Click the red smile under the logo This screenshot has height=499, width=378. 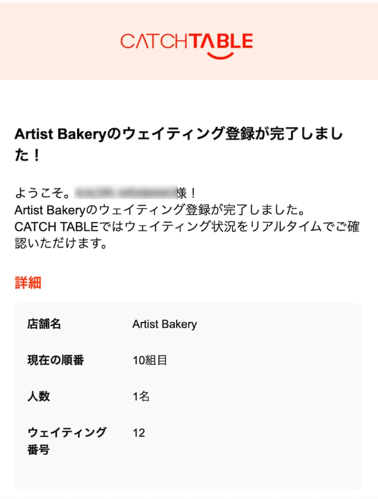coord(220,55)
